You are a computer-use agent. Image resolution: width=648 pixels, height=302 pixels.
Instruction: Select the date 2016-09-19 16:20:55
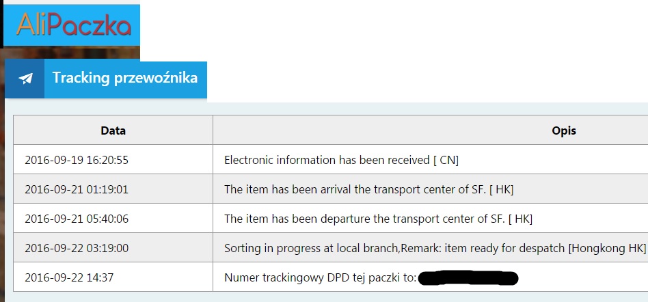tap(77, 161)
